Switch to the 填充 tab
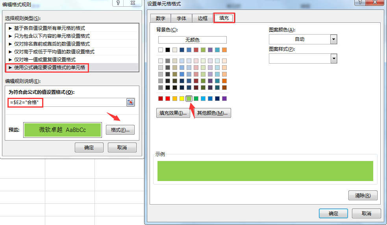The height and width of the screenshot is (225, 387). click(x=224, y=18)
